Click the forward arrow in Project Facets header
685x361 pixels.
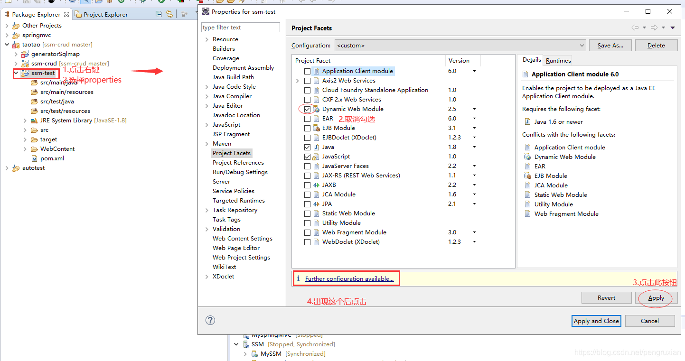pyautogui.click(x=654, y=28)
